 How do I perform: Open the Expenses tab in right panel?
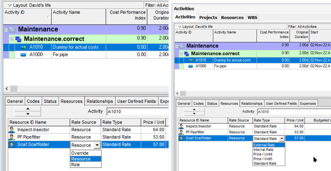(308, 104)
